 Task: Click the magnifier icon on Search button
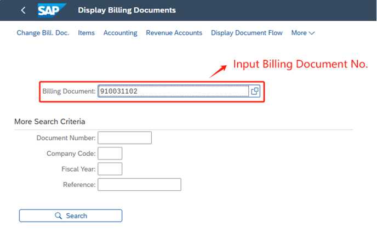[x=59, y=216]
